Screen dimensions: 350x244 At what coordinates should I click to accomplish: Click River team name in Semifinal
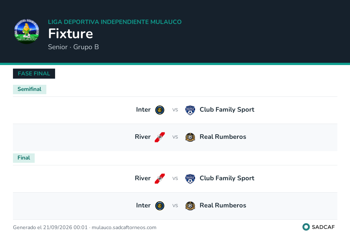click(x=143, y=137)
